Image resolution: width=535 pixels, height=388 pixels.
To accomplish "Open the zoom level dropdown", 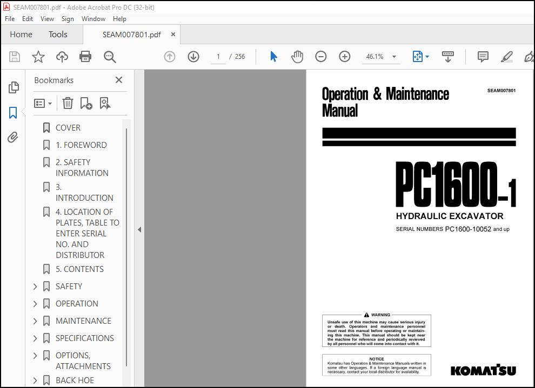I will click(x=394, y=57).
